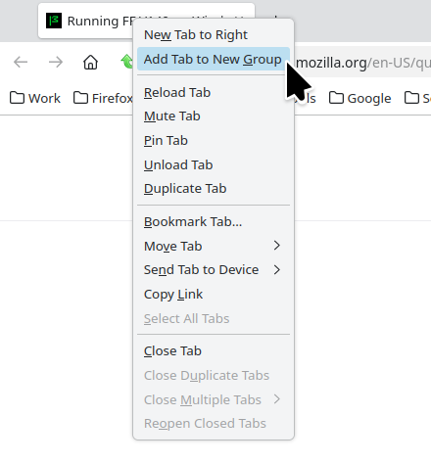Click the mozilla.org URL address field
Viewport: 431px width, 463px height.
[362, 62]
